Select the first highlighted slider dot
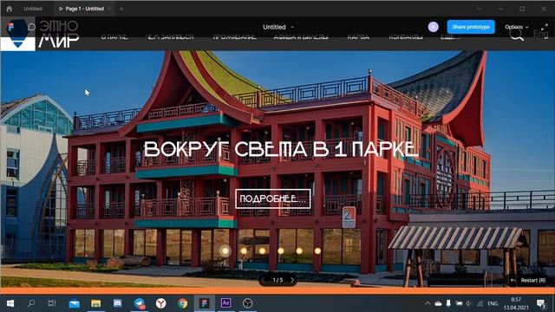This screenshot has width=555, height=312. coord(225,250)
